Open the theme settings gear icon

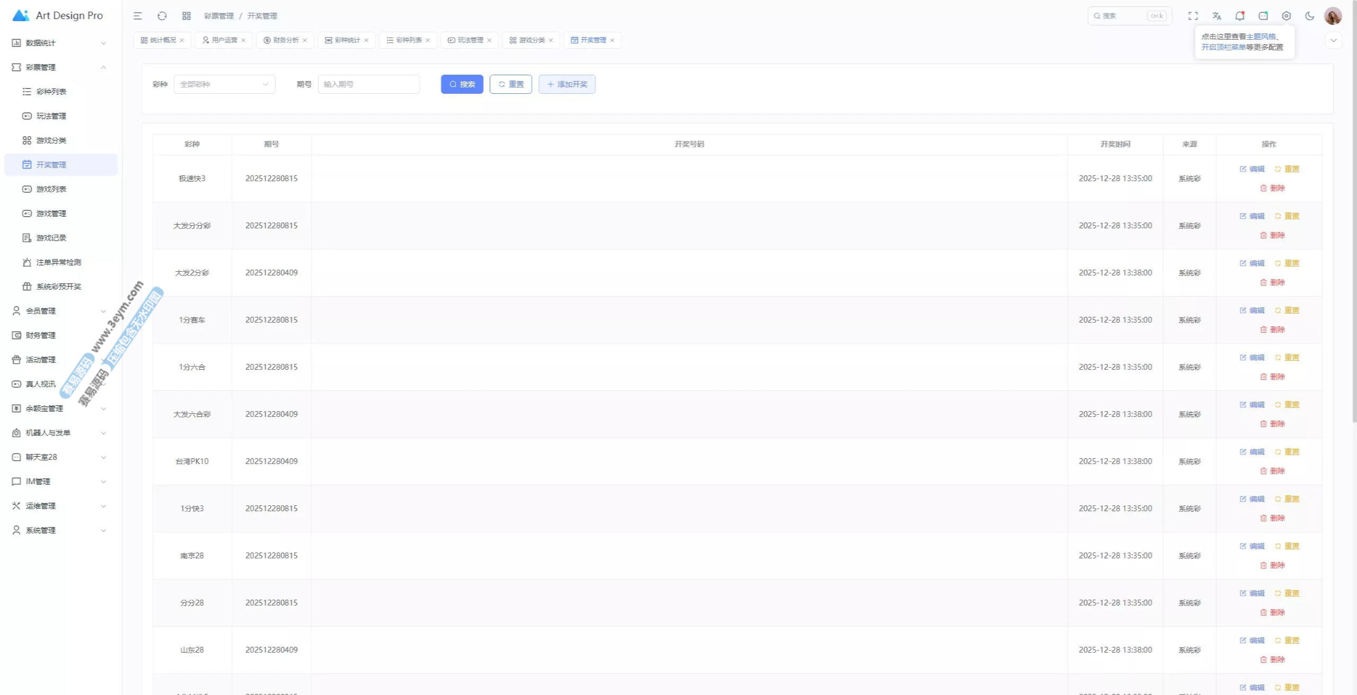click(x=1286, y=16)
